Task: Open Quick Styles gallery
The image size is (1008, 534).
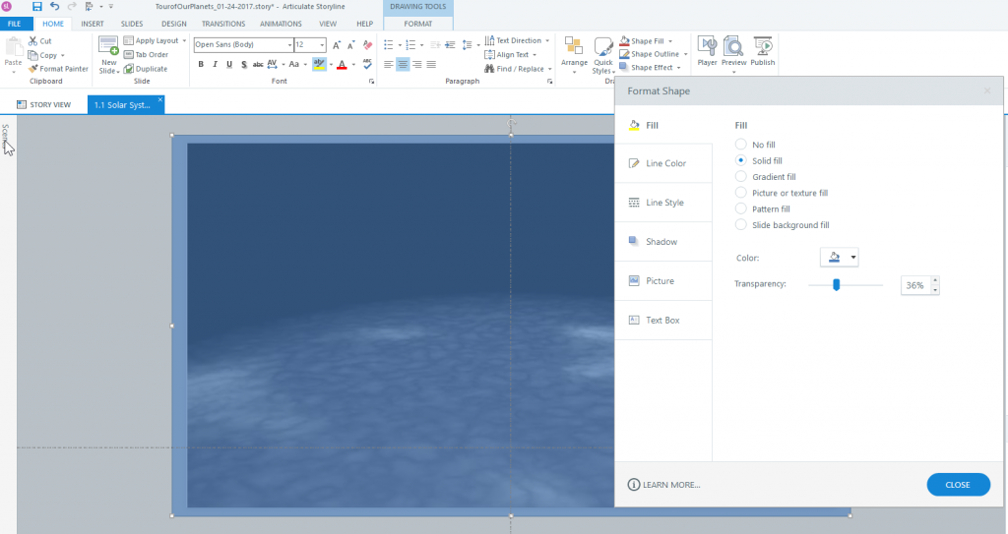Action: coord(603,55)
